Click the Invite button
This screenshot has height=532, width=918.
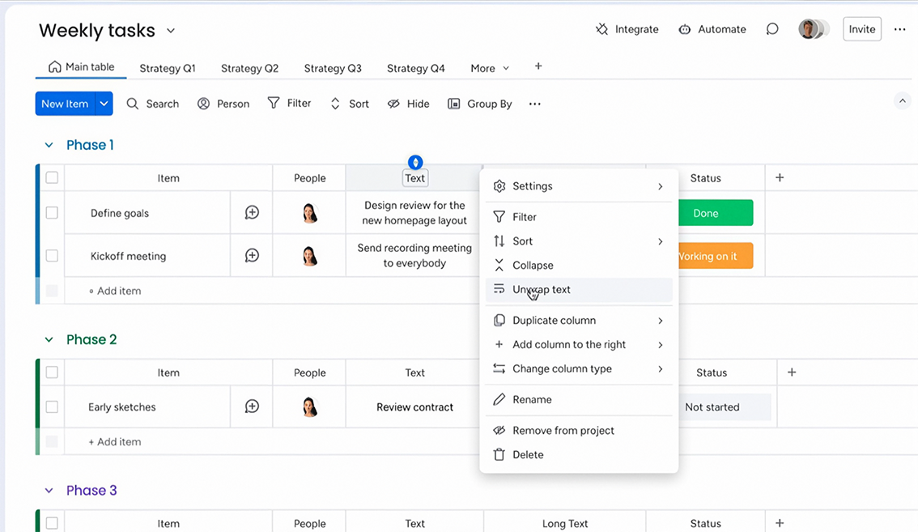(862, 29)
